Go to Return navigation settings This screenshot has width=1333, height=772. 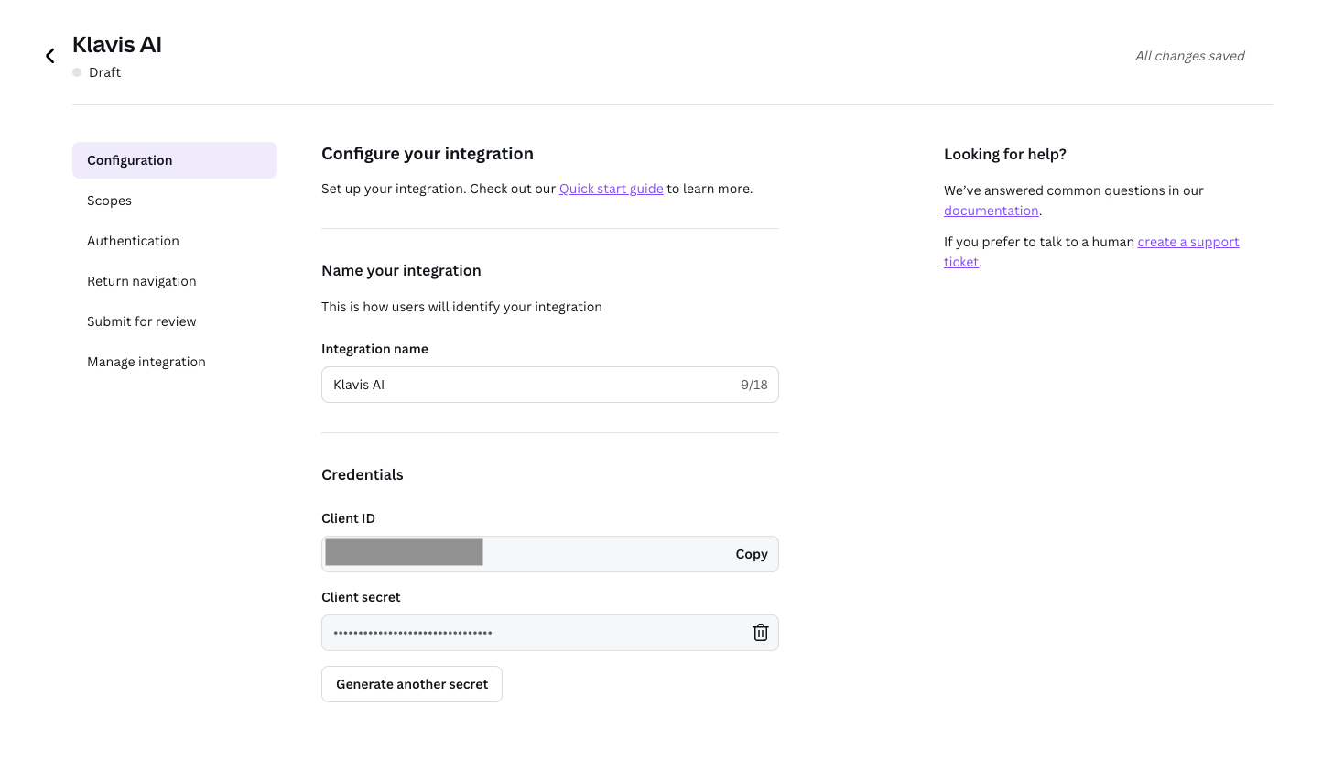click(175, 281)
